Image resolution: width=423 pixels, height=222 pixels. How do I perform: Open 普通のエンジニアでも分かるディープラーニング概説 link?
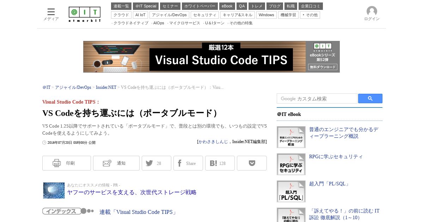tap(344, 133)
